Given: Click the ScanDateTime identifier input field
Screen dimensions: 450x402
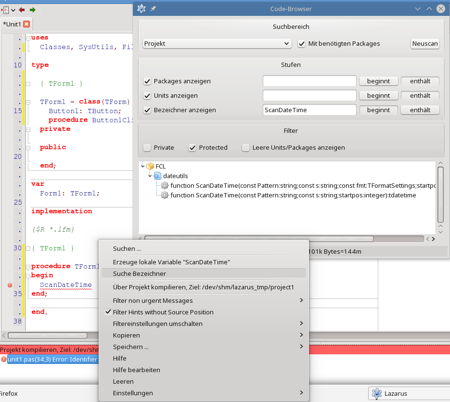Looking at the screenshot, I should tap(309, 110).
